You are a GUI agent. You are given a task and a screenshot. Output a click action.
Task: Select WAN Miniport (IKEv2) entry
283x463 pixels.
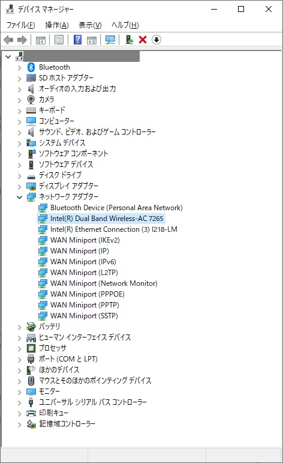(85, 240)
